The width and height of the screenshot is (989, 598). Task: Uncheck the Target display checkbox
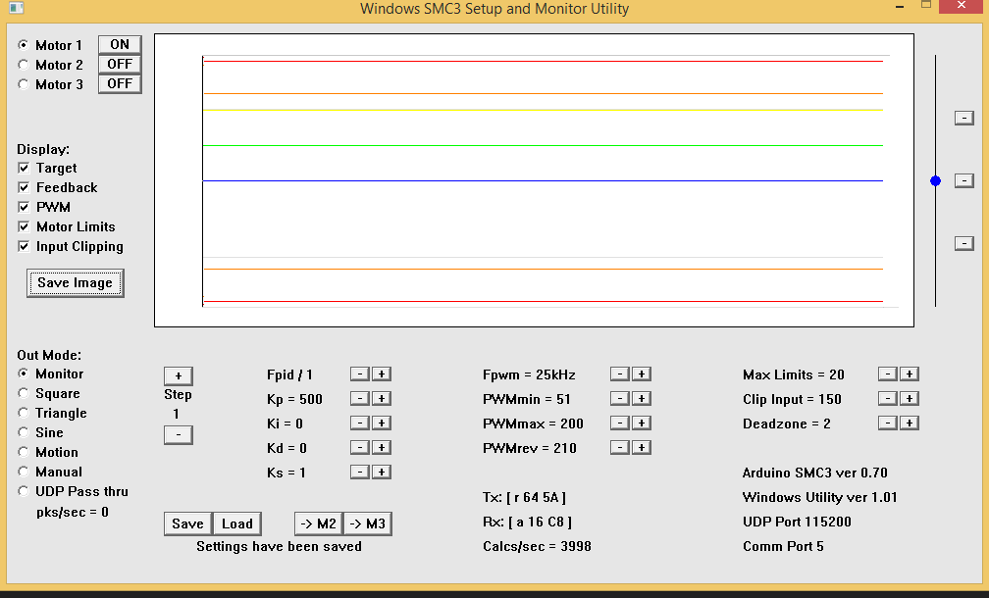click(x=24, y=169)
